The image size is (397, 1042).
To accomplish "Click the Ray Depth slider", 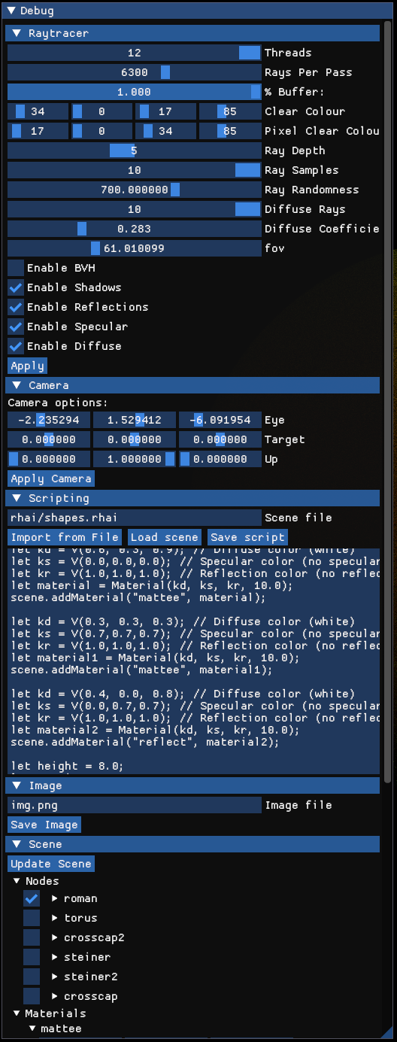I will (134, 150).
